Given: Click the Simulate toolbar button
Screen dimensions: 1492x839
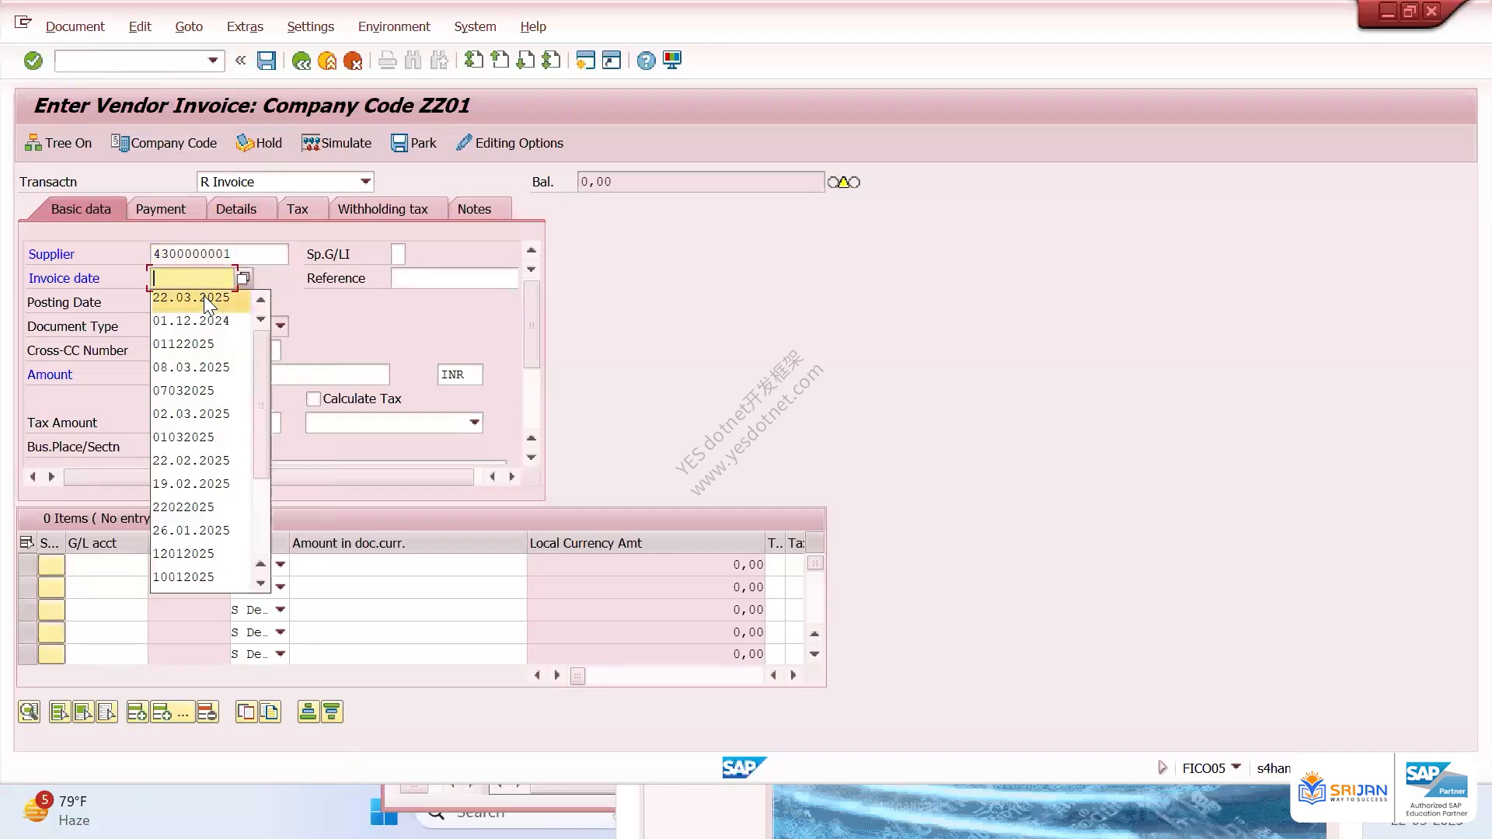Looking at the screenshot, I should (336, 143).
